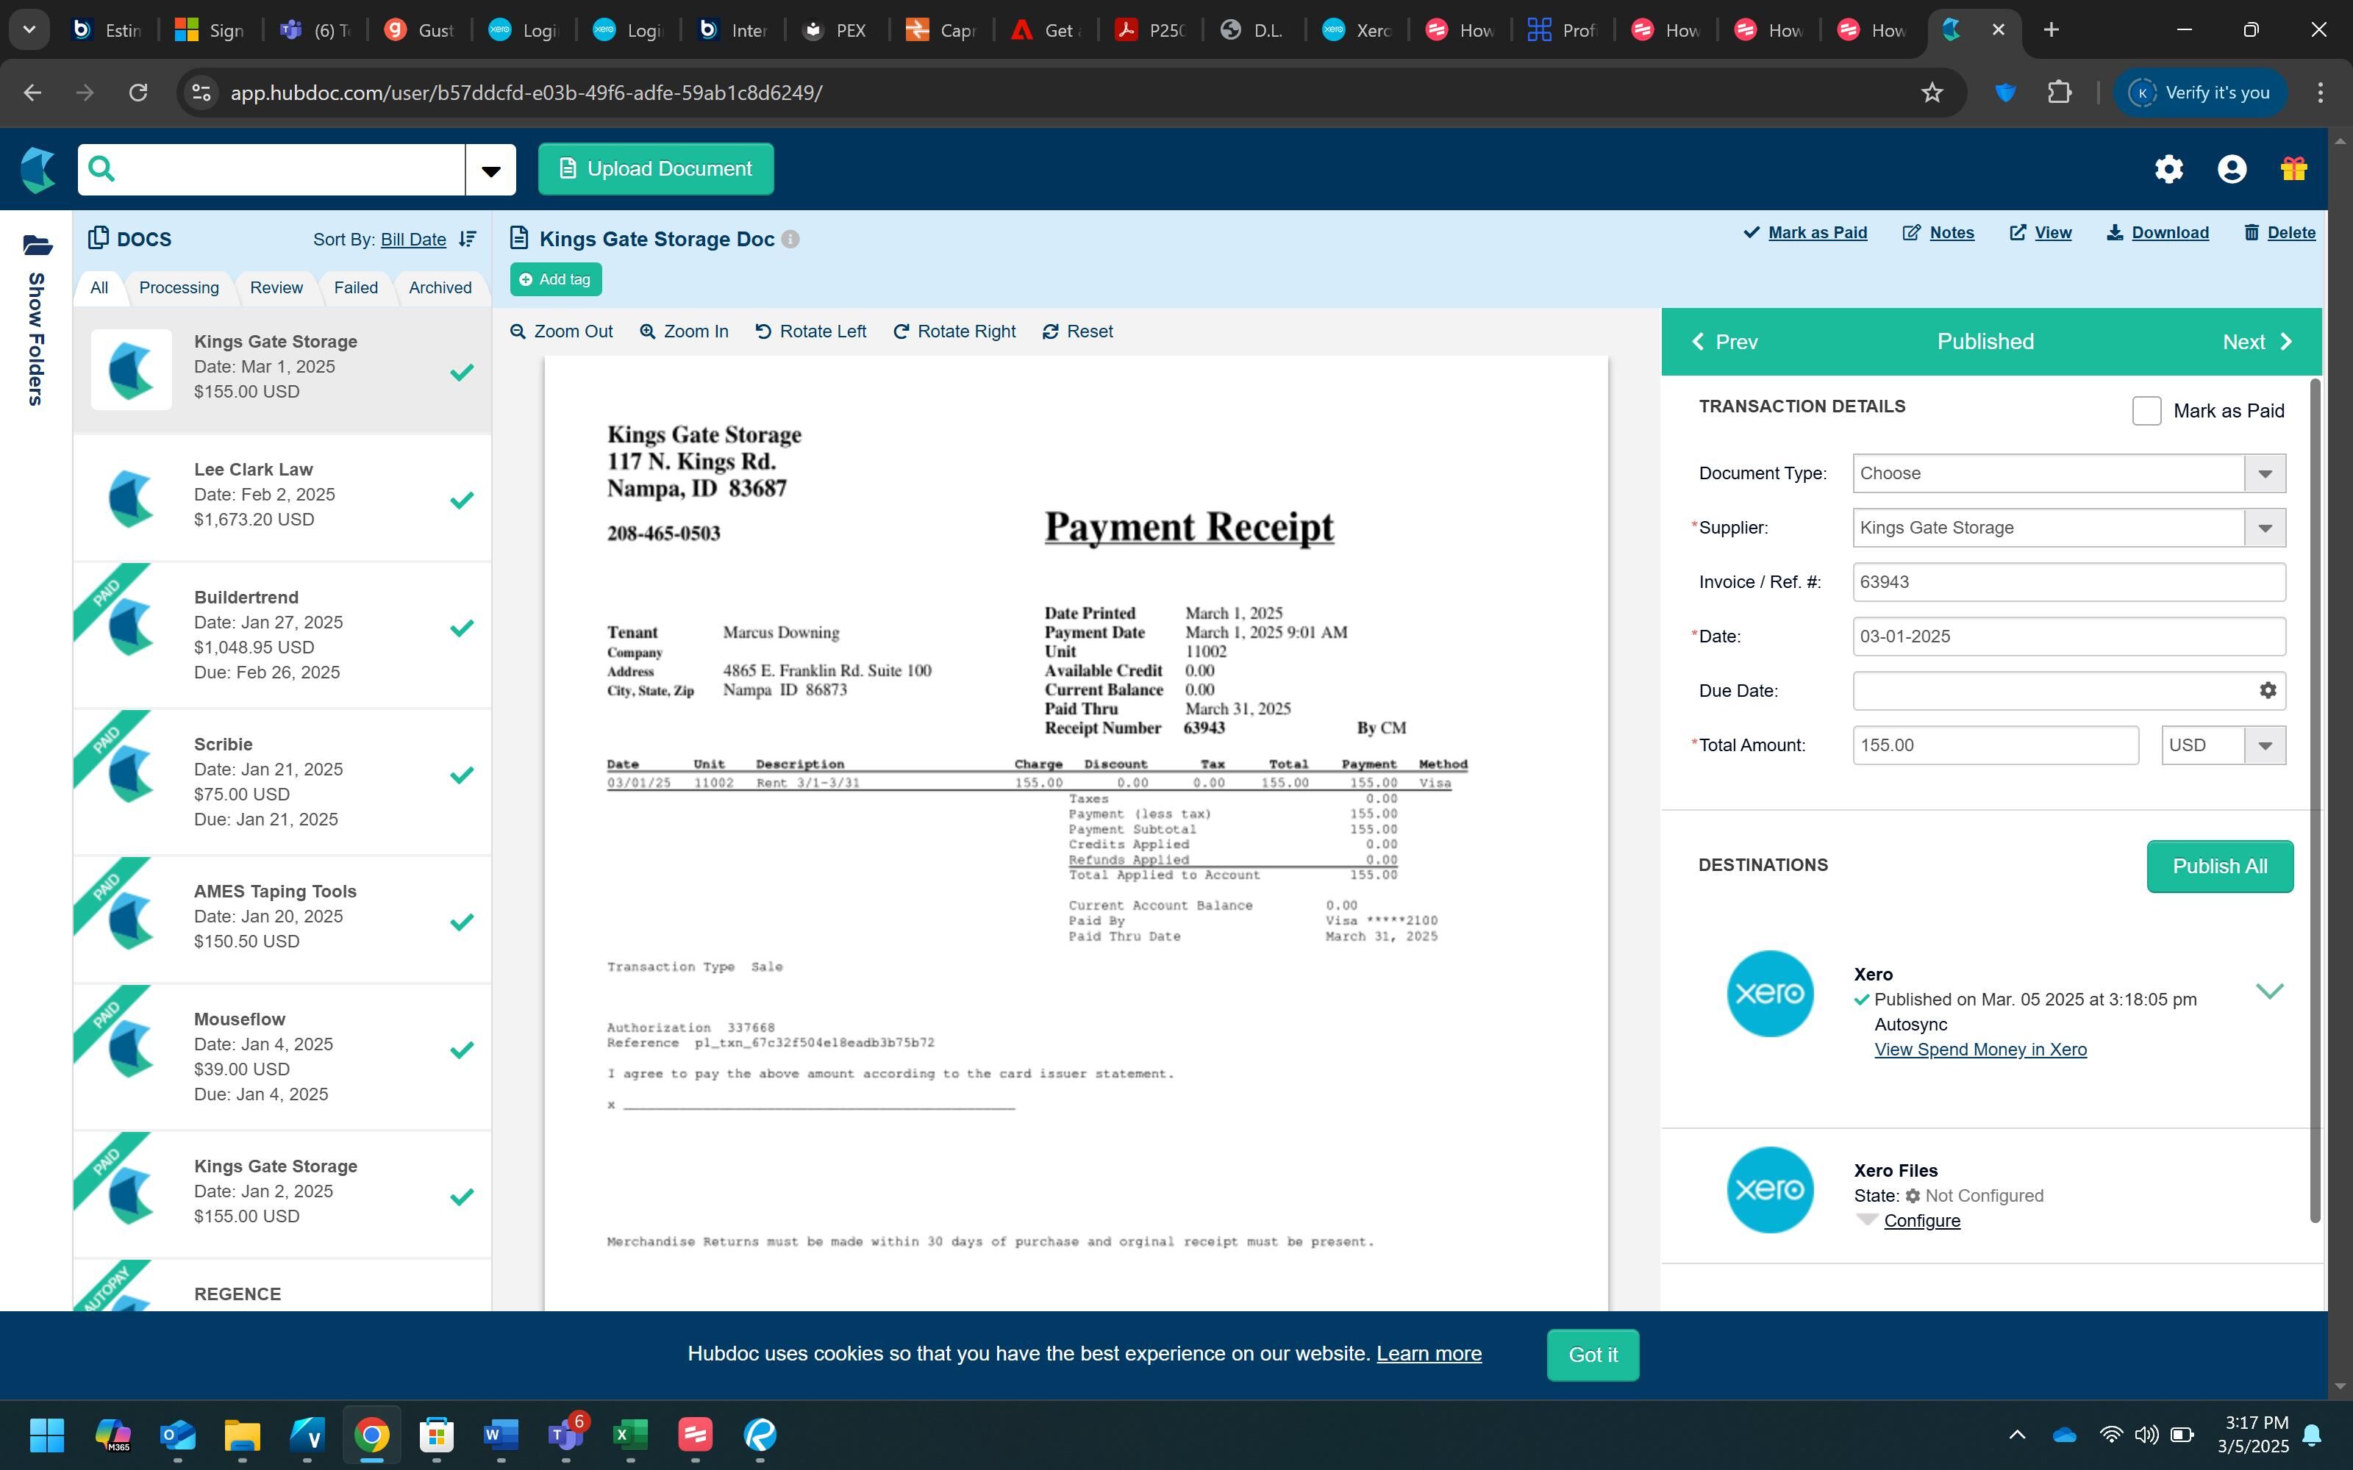Check the Mark as Paid checkbox

tap(2146, 412)
